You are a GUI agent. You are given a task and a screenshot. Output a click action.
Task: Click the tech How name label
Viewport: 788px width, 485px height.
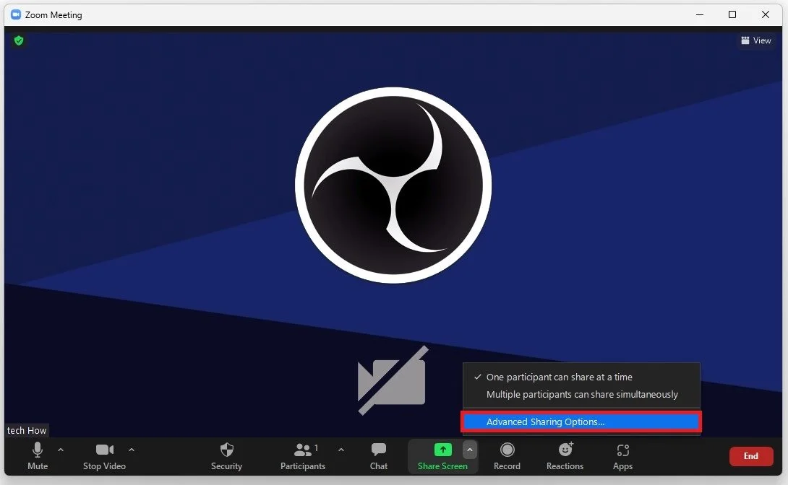[27, 430]
